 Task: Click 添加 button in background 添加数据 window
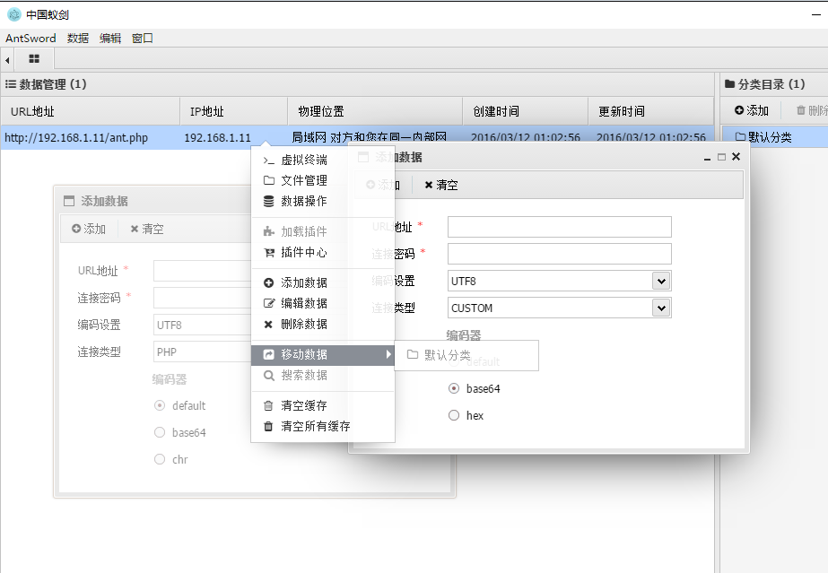89,229
